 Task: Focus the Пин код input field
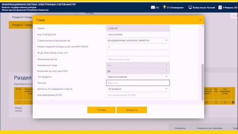pyautogui.click(x=138, y=83)
